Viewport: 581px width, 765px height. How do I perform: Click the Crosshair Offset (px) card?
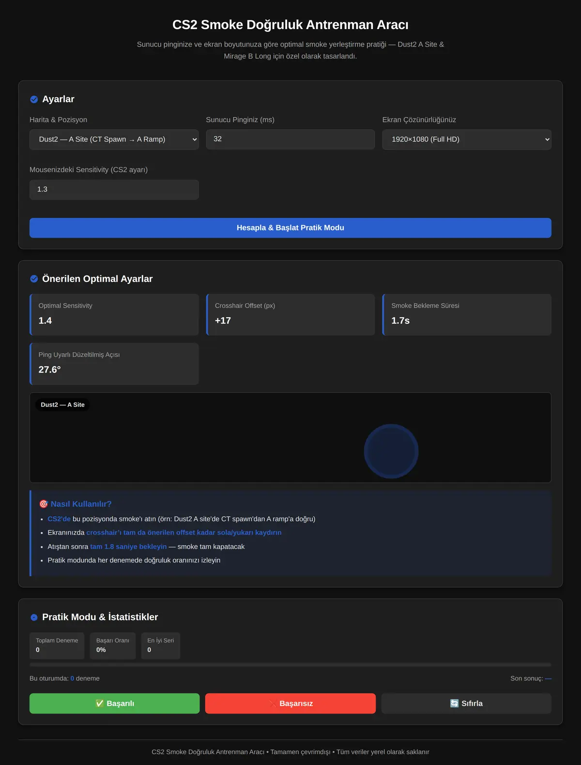pyautogui.click(x=290, y=315)
